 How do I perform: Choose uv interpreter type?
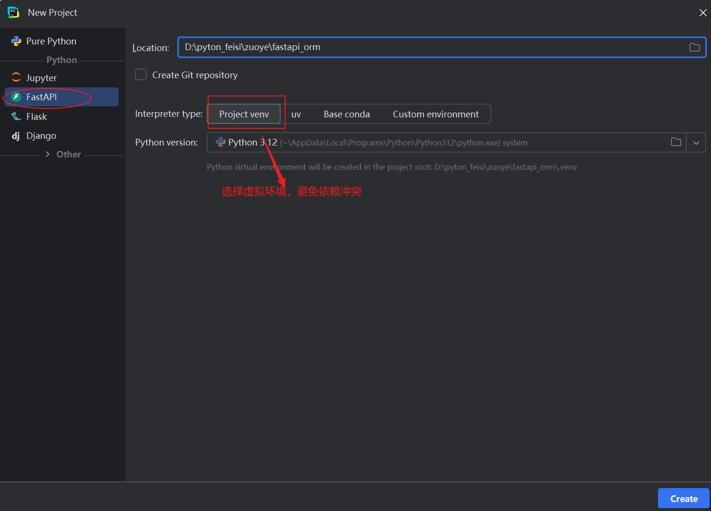296,114
